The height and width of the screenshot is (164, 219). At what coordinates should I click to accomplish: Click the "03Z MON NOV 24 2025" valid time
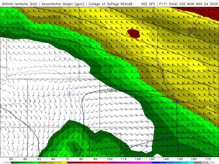pos(198,4)
